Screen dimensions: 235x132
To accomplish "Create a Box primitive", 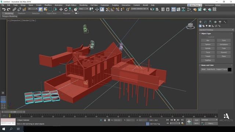I will pyautogui.click(x=208, y=40).
